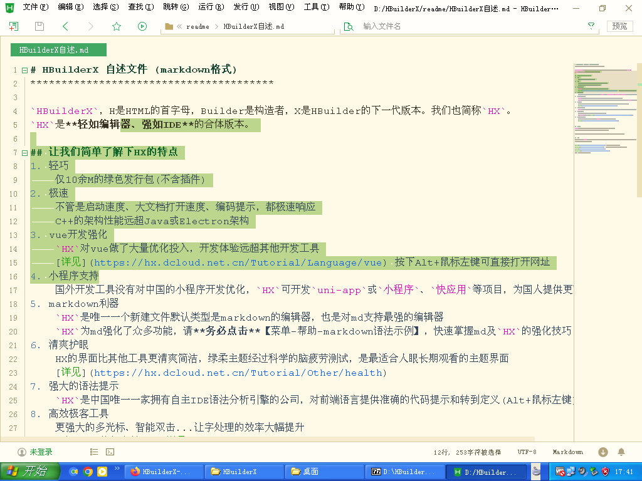Image resolution: width=642 pixels, height=481 pixels.
Task: Click the code minimap on the right
Action: [x=604, y=125]
